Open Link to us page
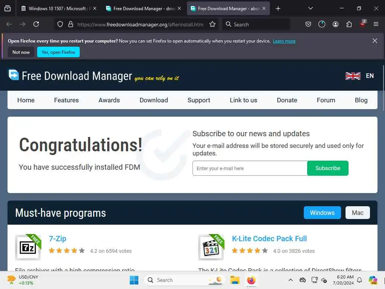The height and width of the screenshot is (289, 385). click(x=243, y=100)
